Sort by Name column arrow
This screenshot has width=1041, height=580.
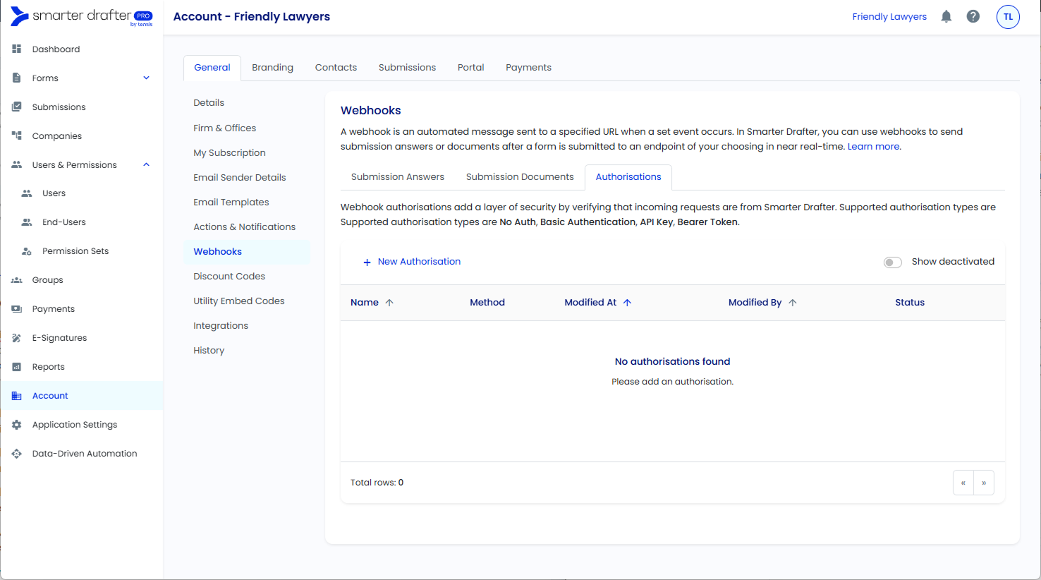[x=389, y=303]
